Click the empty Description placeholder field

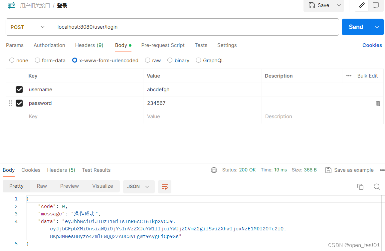point(322,117)
